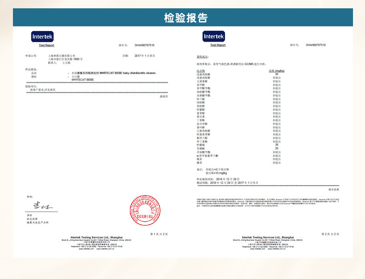
Task: Click the 金合欢醇 compound row
Action: (238, 124)
